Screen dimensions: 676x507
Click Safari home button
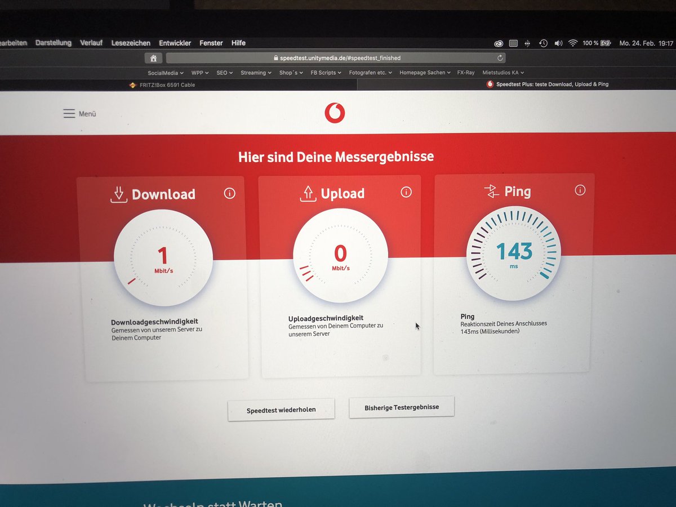153,58
